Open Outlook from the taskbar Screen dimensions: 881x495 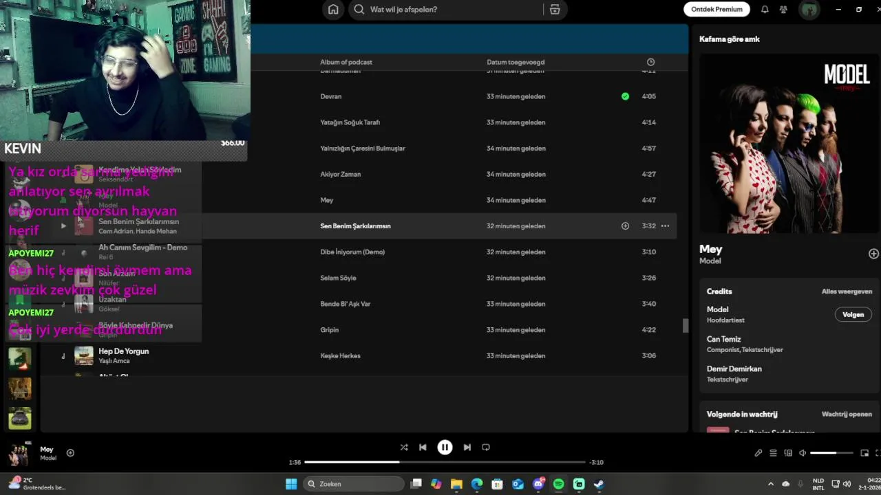(x=518, y=484)
